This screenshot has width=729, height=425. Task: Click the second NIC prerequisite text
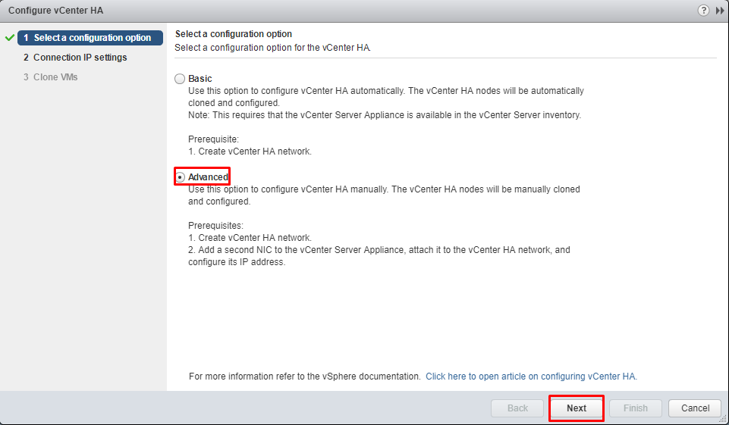[x=379, y=256]
